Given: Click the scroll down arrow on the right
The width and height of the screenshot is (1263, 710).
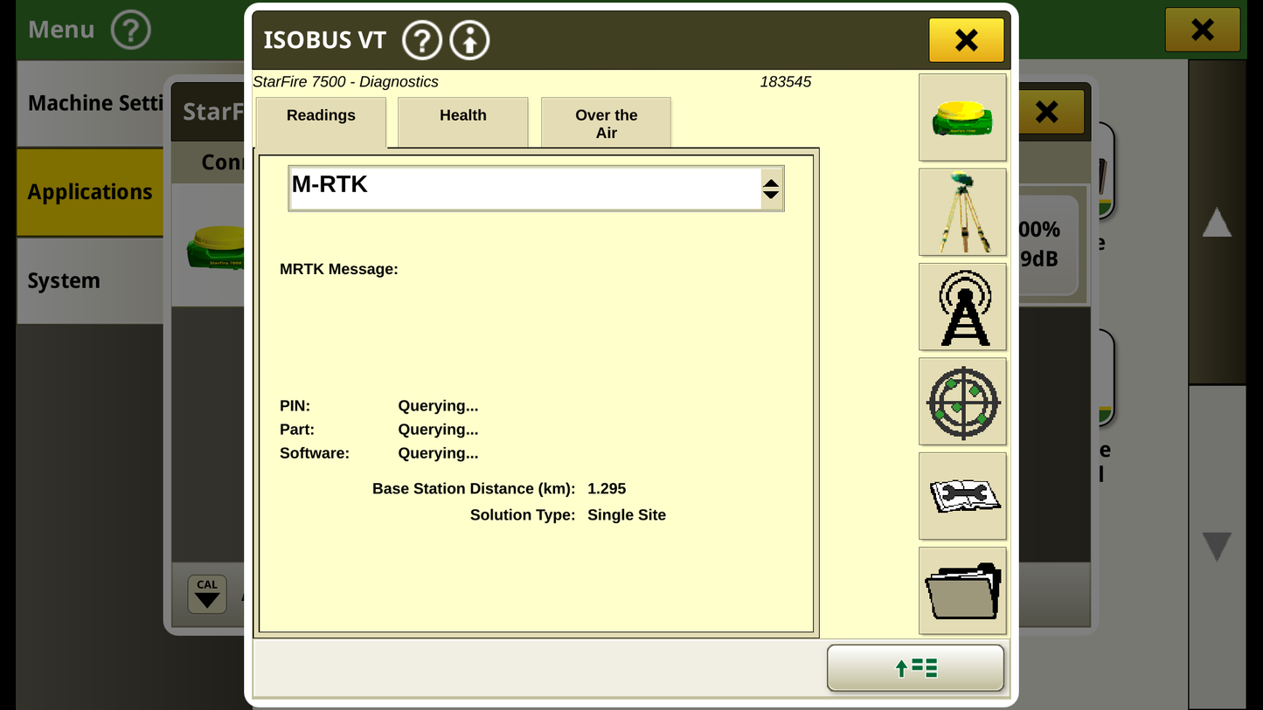Looking at the screenshot, I should (x=1217, y=547).
